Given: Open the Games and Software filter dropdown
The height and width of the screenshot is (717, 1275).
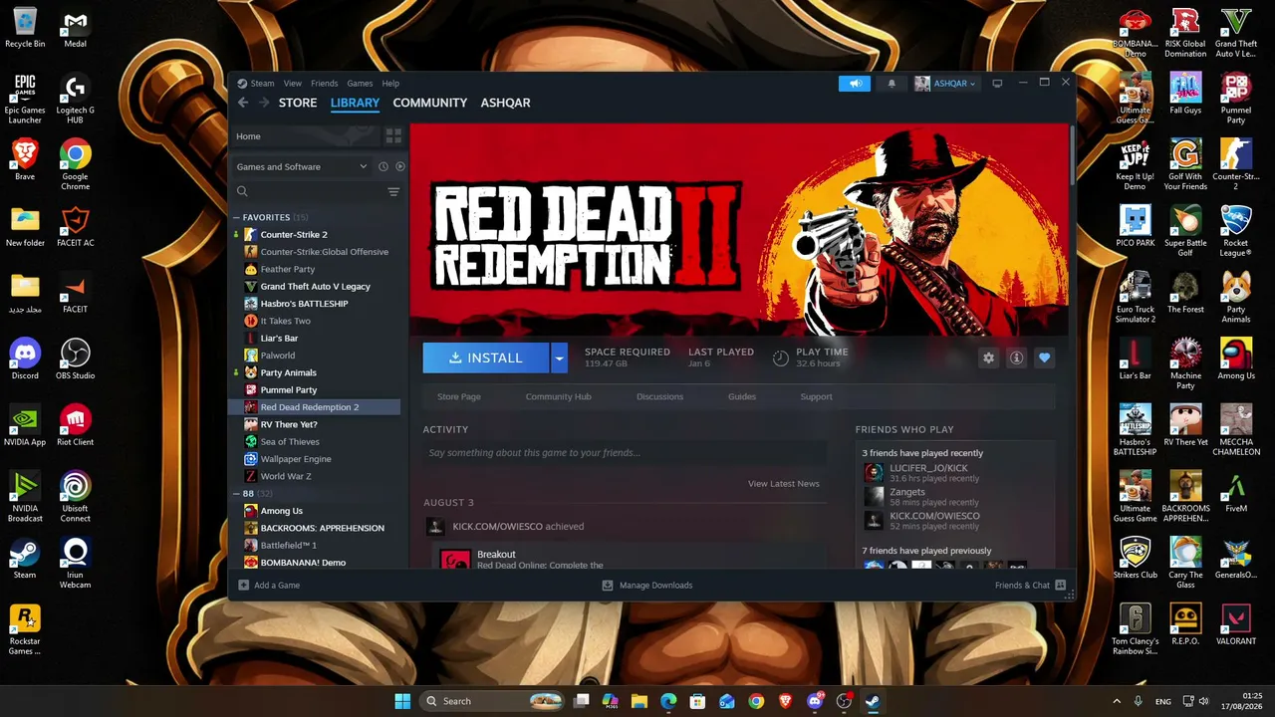Looking at the screenshot, I should coord(302,166).
